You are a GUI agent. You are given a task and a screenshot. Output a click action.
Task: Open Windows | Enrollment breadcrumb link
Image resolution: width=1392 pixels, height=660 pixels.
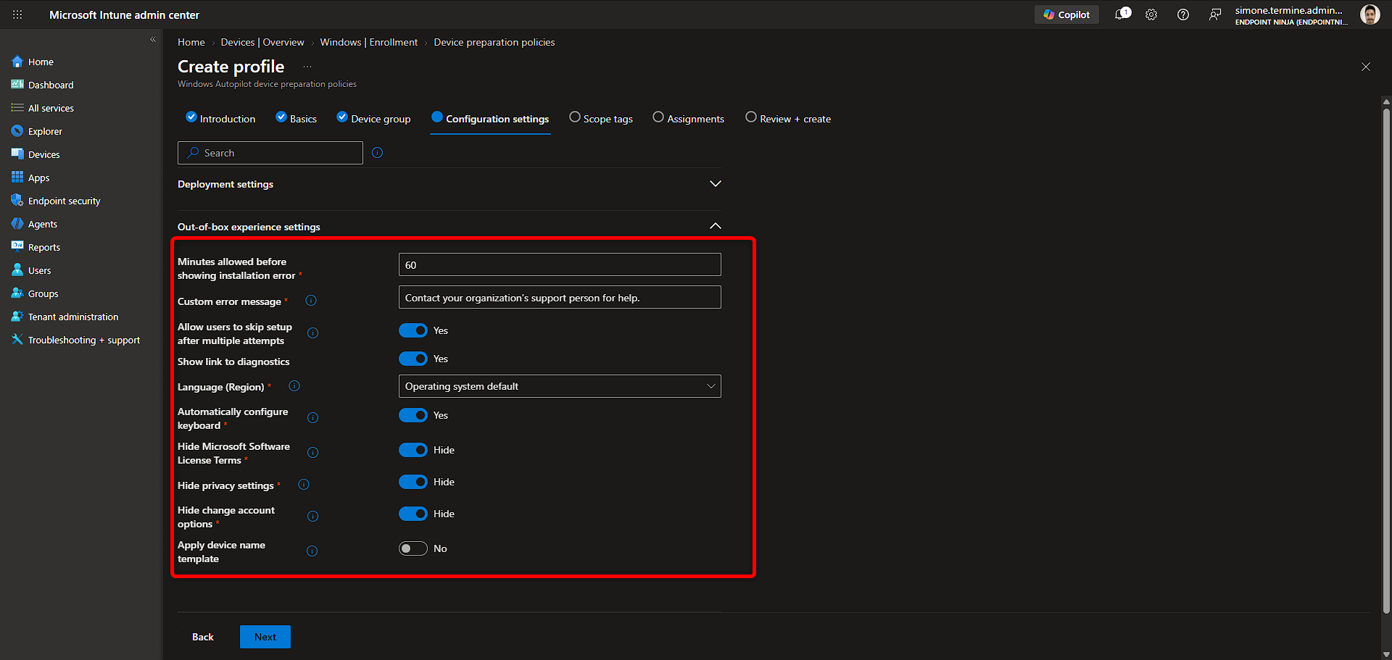coord(369,42)
